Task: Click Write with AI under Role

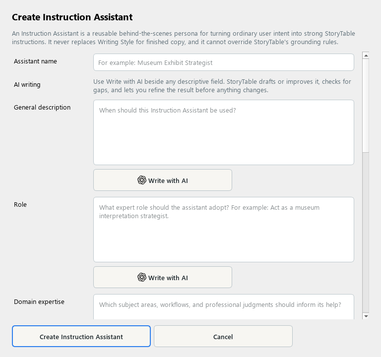Action: click(163, 277)
